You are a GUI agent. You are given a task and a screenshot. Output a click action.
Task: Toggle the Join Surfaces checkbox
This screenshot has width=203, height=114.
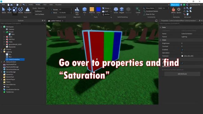click(34, 14)
